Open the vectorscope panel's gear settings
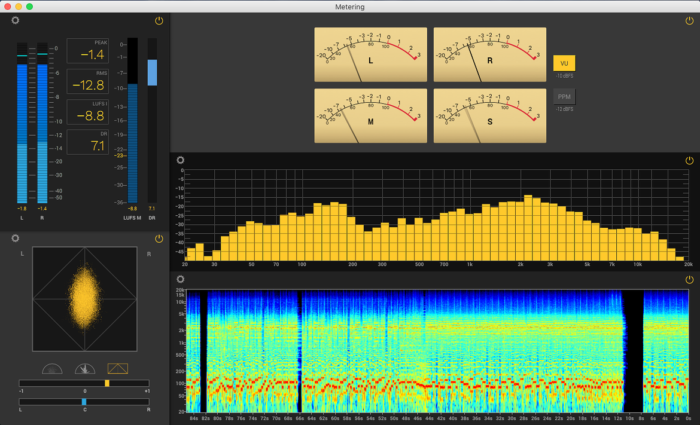This screenshot has height=425, width=700. click(x=15, y=238)
